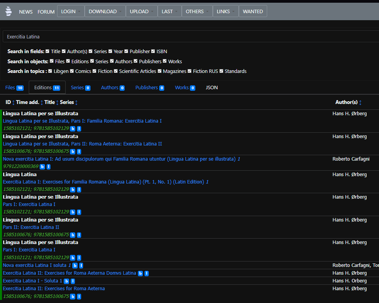Click 'l' badge for Familia Romana: Exercitia Latina I

[79, 129]
